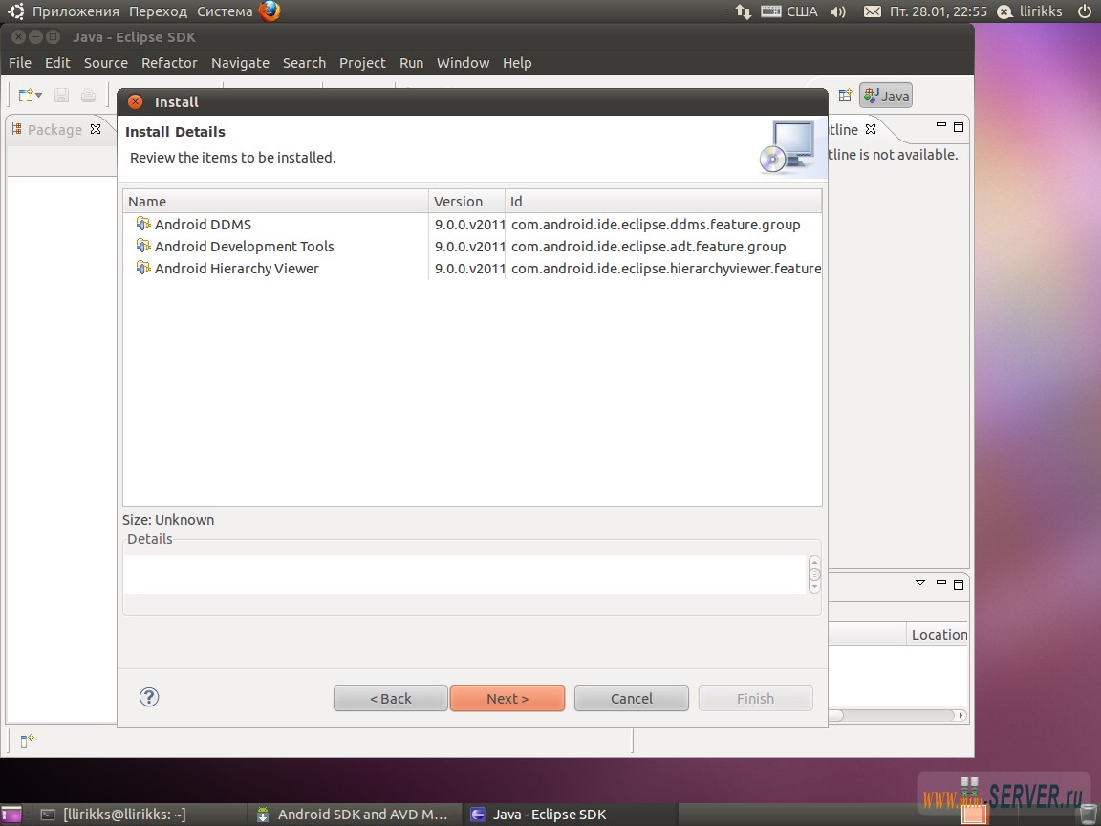Open the llirikks user menu

(1030, 11)
